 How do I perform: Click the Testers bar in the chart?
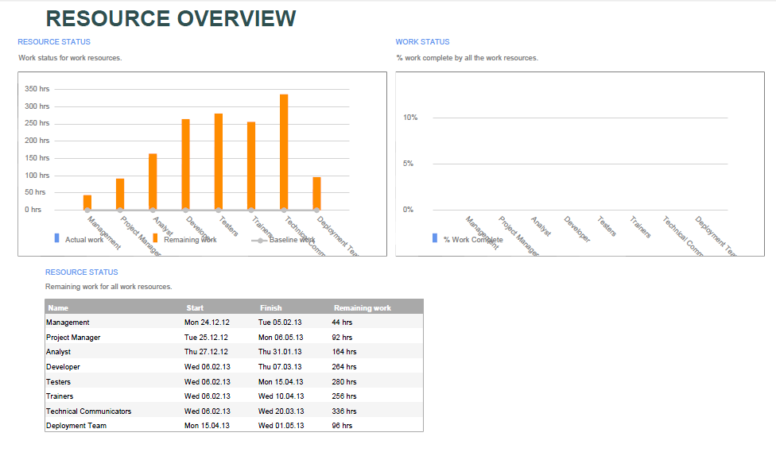[x=219, y=161]
